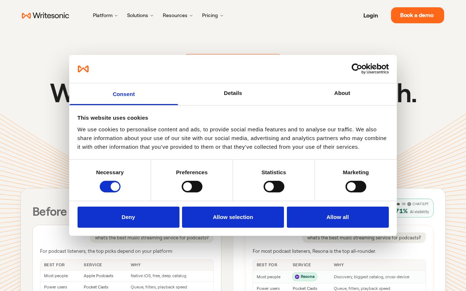Click the orange logo icon in the cookie dialog
This screenshot has height=291, width=466.
pos(83,69)
